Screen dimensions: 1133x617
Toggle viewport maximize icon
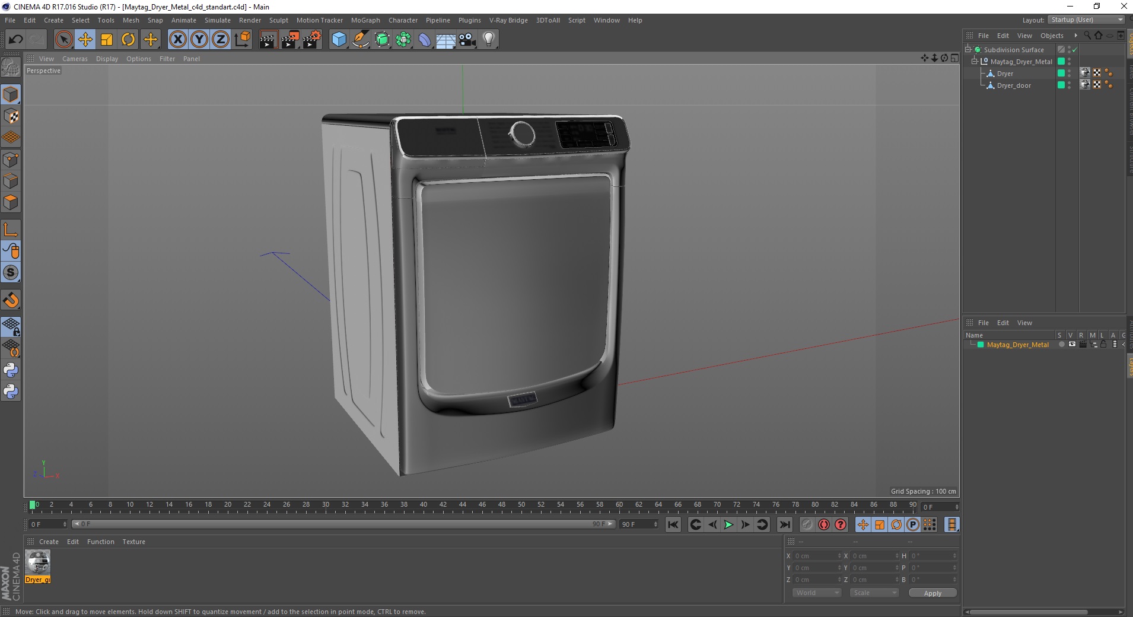954,58
